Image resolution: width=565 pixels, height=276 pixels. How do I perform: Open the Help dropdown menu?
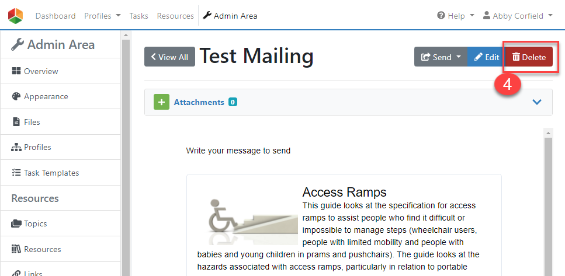point(456,16)
